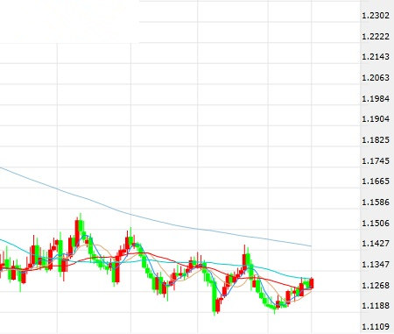Select the 1.1745 price label
The width and height of the screenshot is (394, 334).
click(x=376, y=161)
